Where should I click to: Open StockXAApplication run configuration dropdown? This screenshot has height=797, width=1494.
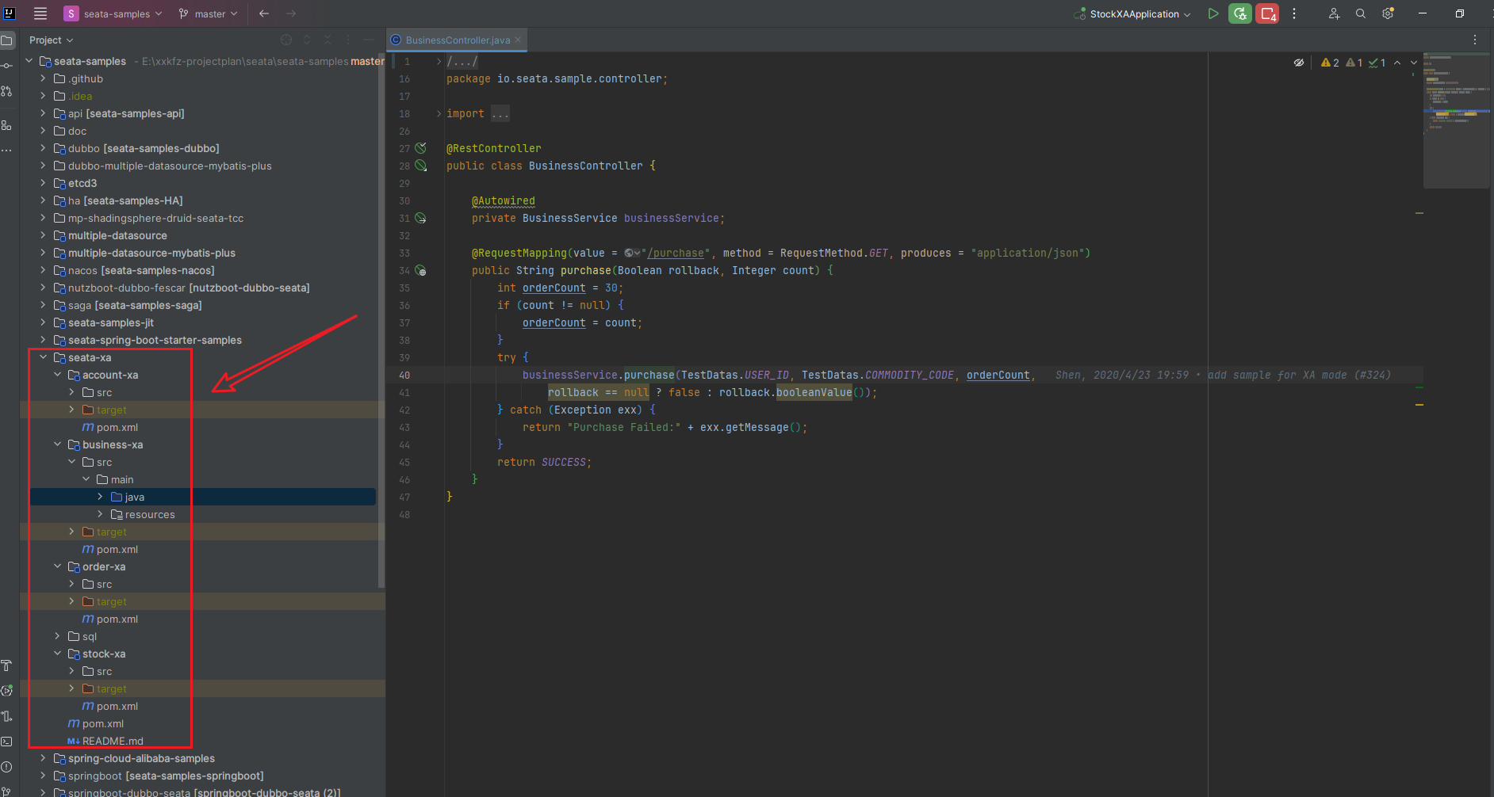tap(1132, 13)
